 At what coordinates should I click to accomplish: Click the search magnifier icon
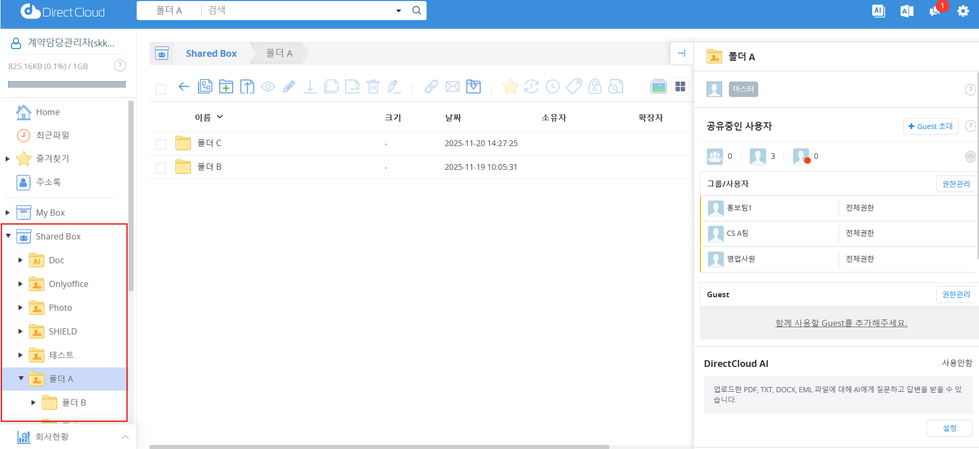(x=417, y=10)
